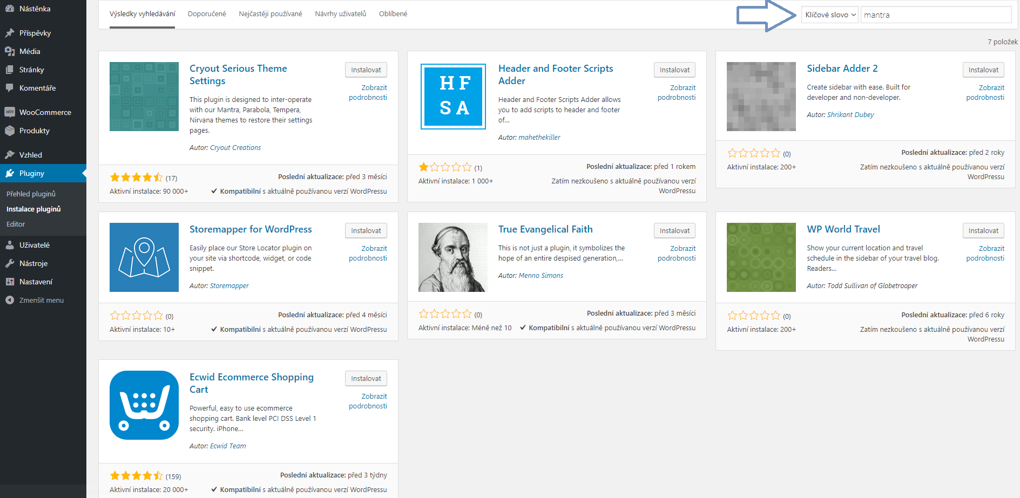This screenshot has height=498, width=1020.
Task: Open author Shrikant Dubey link
Action: (850, 115)
